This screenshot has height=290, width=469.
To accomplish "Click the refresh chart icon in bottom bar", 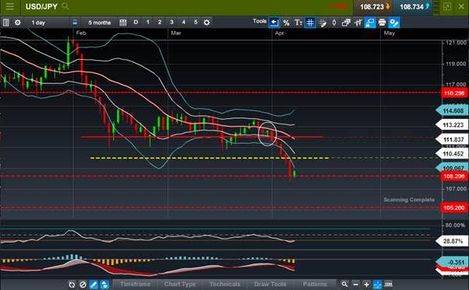I will click(72, 285).
